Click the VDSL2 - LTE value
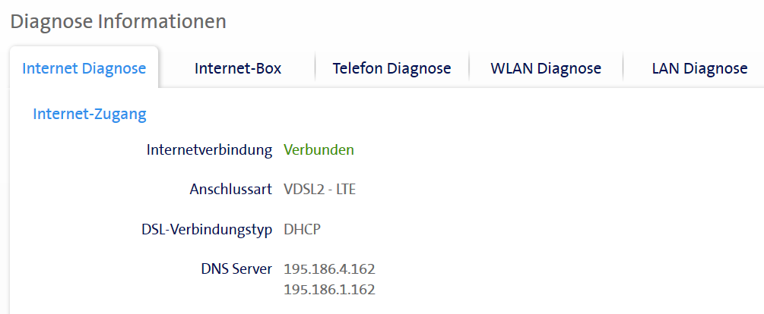Screen dimensions: 764x314 pos(319,190)
